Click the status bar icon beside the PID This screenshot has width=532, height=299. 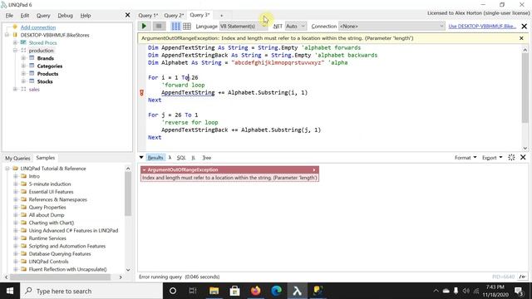[x=523, y=277]
